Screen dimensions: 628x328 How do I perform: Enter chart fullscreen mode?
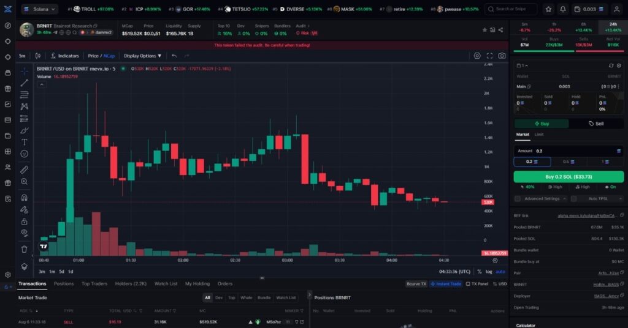pyautogui.click(x=489, y=56)
